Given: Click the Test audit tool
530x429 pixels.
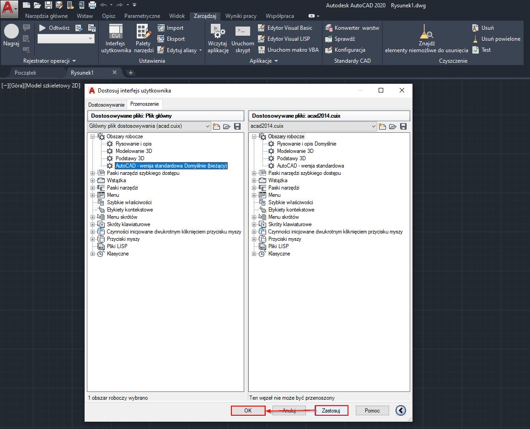Looking at the screenshot, I should [482, 50].
